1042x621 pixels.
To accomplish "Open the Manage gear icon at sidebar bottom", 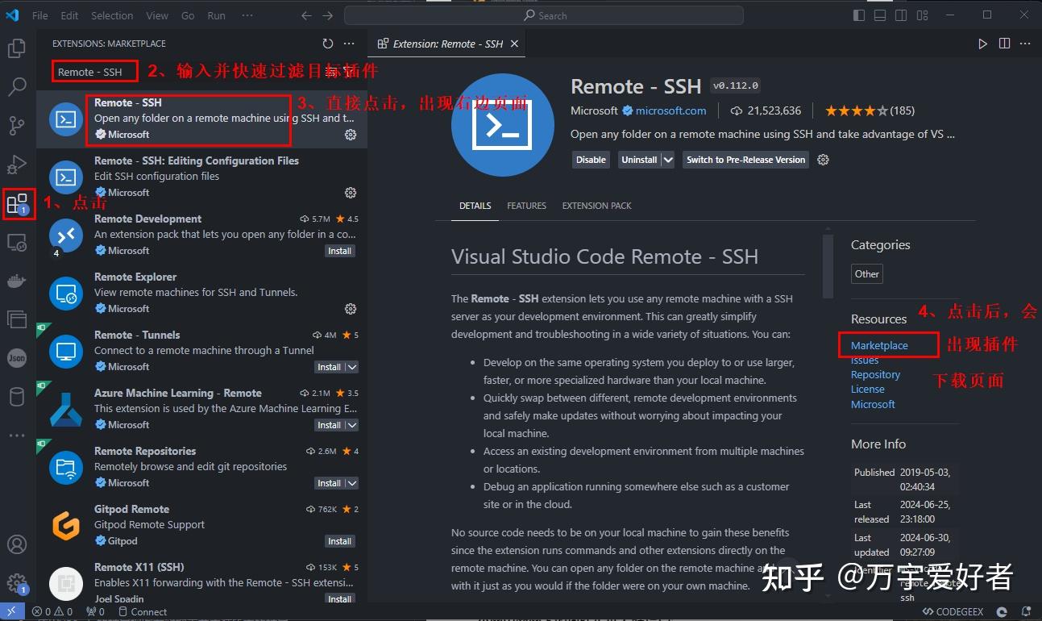I will [18, 583].
